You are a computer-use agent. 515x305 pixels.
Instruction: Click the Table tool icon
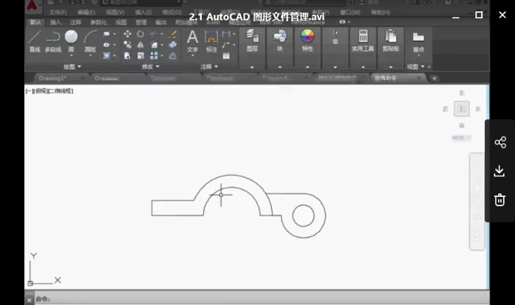point(226,56)
